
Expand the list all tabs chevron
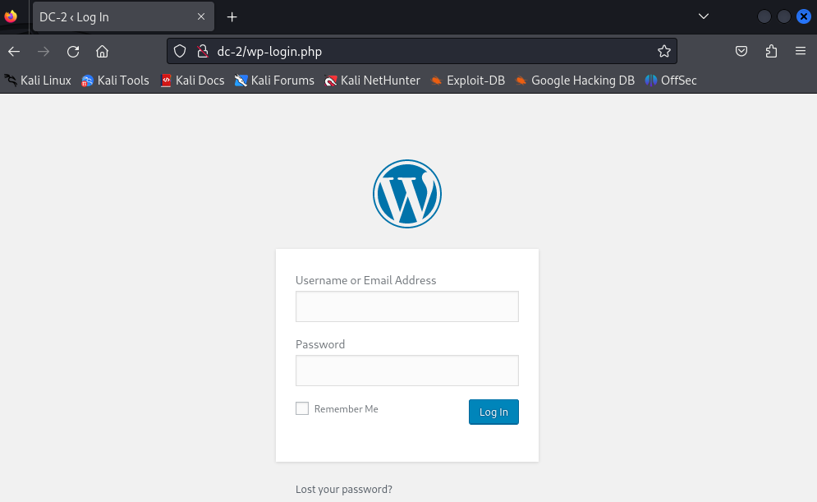tap(704, 16)
